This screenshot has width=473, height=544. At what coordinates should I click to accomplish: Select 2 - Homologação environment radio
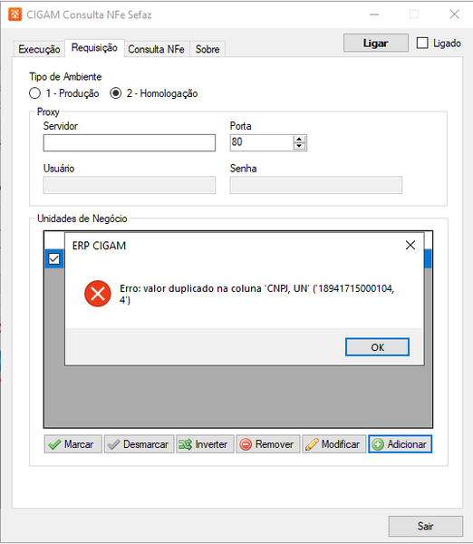click(115, 93)
